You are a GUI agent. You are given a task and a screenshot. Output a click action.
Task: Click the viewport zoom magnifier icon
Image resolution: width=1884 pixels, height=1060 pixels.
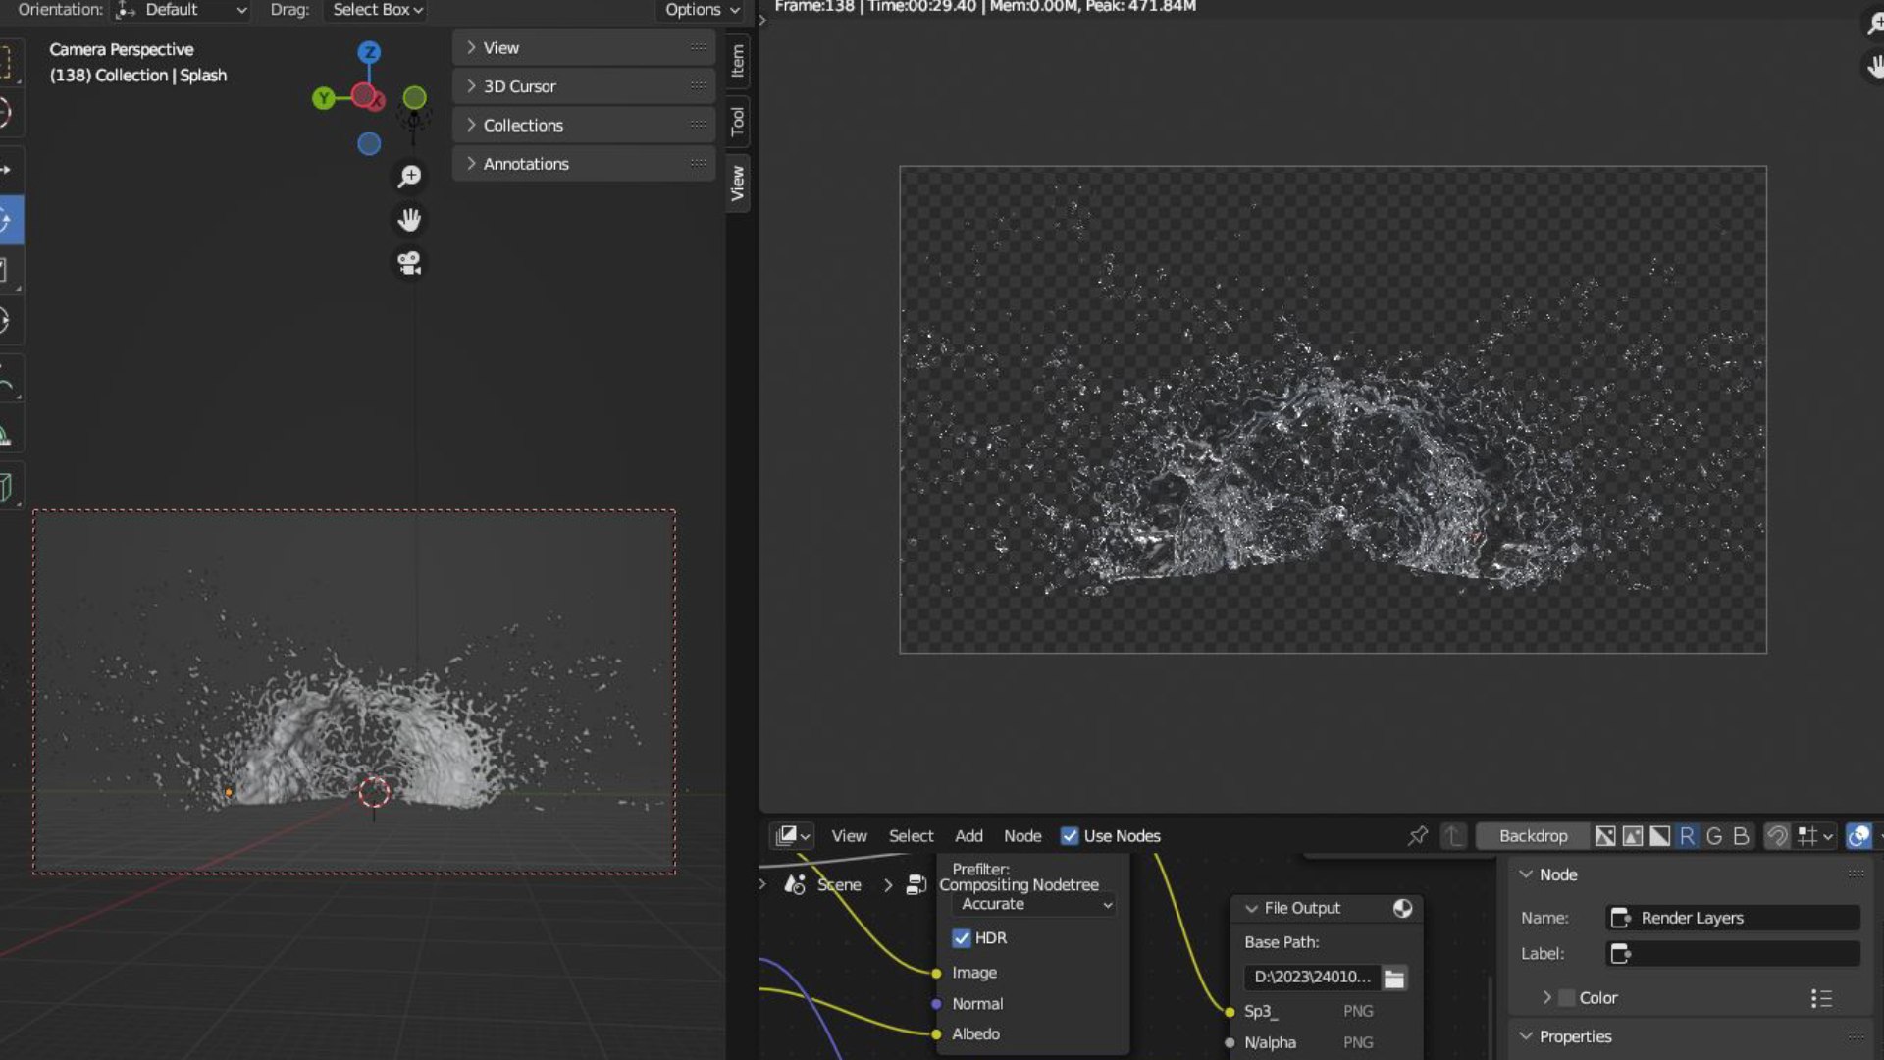point(409,176)
